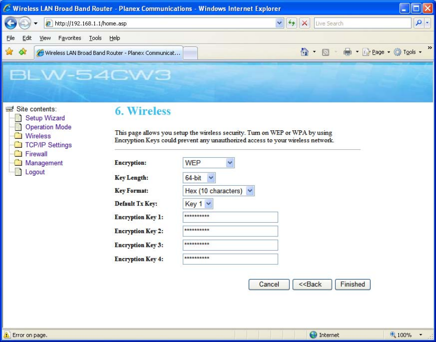
Task: Click the Live Search input box
Action: (363, 23)
